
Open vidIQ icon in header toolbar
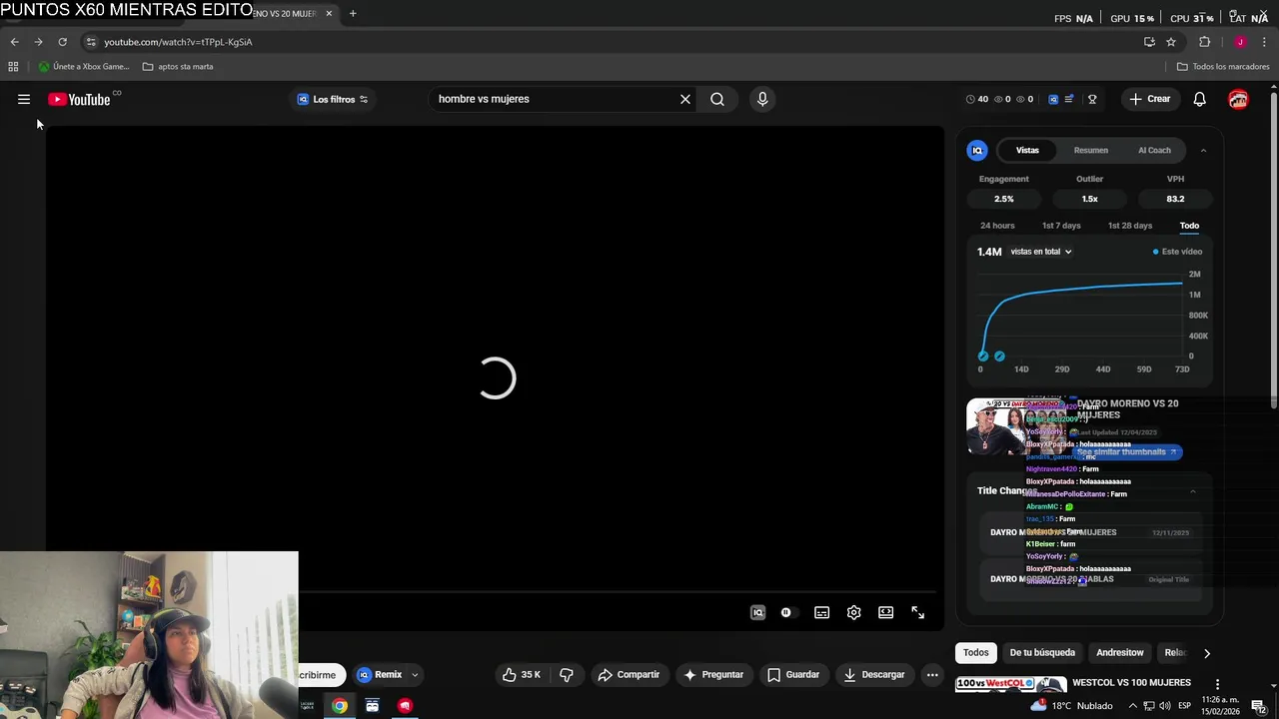pos(1053,99)
